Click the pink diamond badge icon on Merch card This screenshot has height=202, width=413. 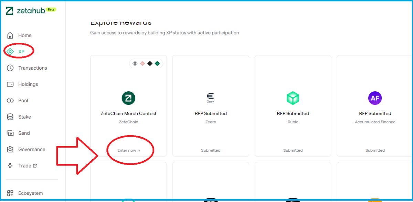point(142,63)
